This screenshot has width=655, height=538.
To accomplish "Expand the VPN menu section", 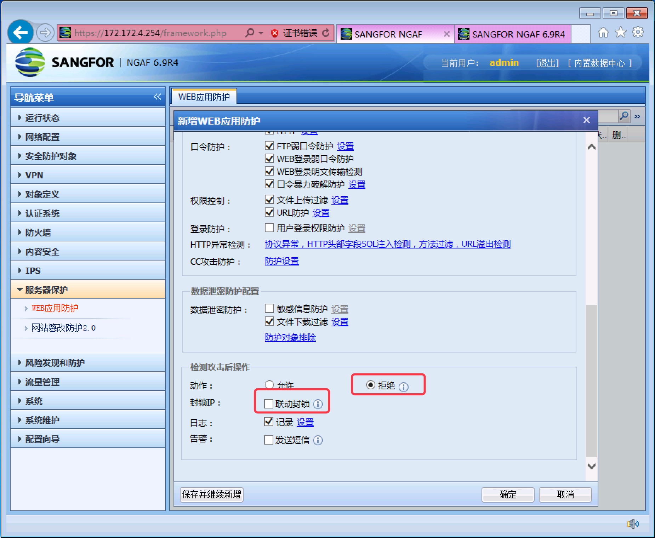I will pyautogui.click(x=88, y=175).
